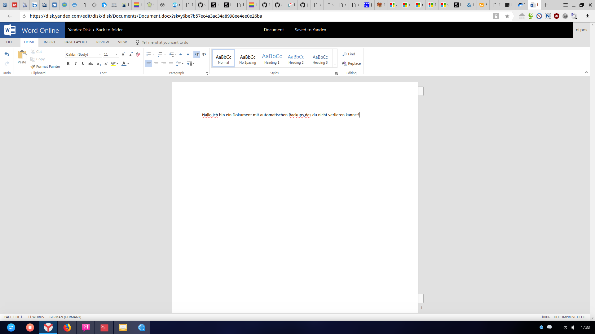
Task: Toggle center text alignment
Action: 156,64
